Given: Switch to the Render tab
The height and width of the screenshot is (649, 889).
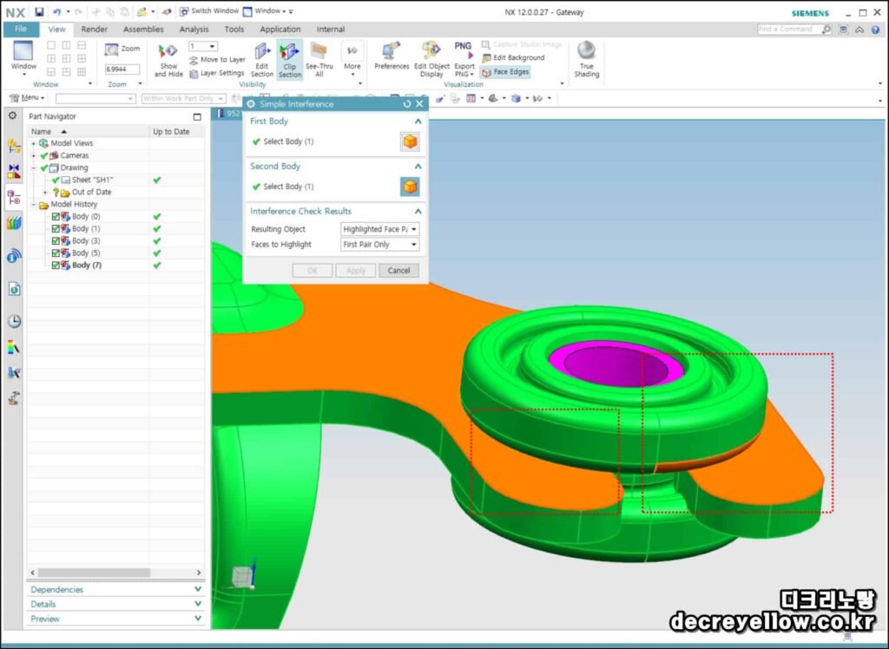Looking at the screenshot, I should [x=94, y=29].
